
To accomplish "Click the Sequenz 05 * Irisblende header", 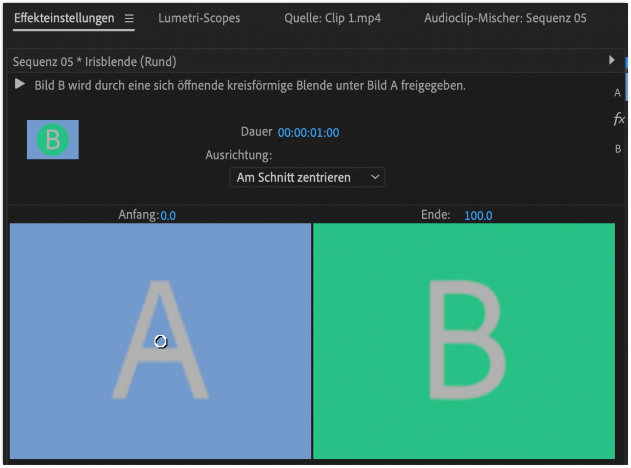I will (95, 61).
